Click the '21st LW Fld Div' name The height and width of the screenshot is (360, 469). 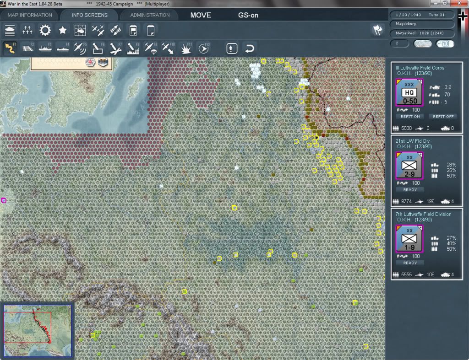[x=413, y=141]
